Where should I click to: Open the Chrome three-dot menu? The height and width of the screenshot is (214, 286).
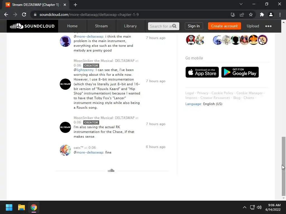pos(280,14)
